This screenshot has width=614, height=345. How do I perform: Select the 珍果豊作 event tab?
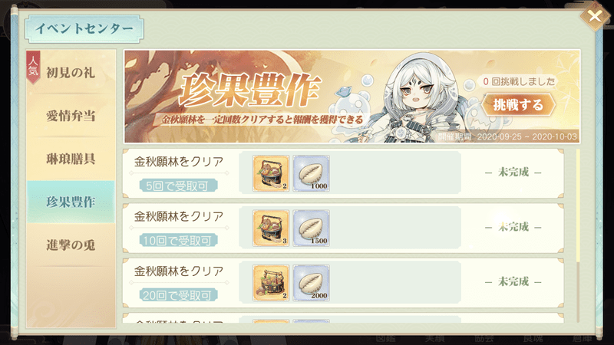(71, 202)
